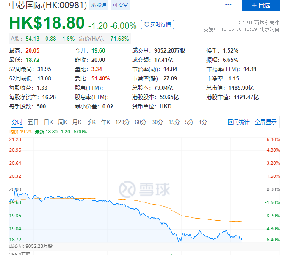Click the 最新:18.80 chart legend

61,132
